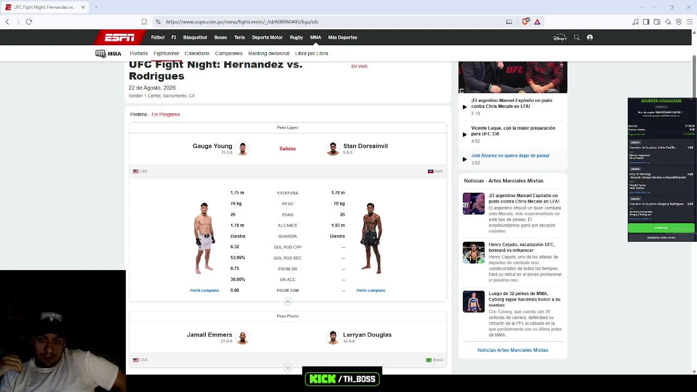Screen dimensions: 697x392
Task: Open the ESPN search magnifier
Action: (577, 38)
